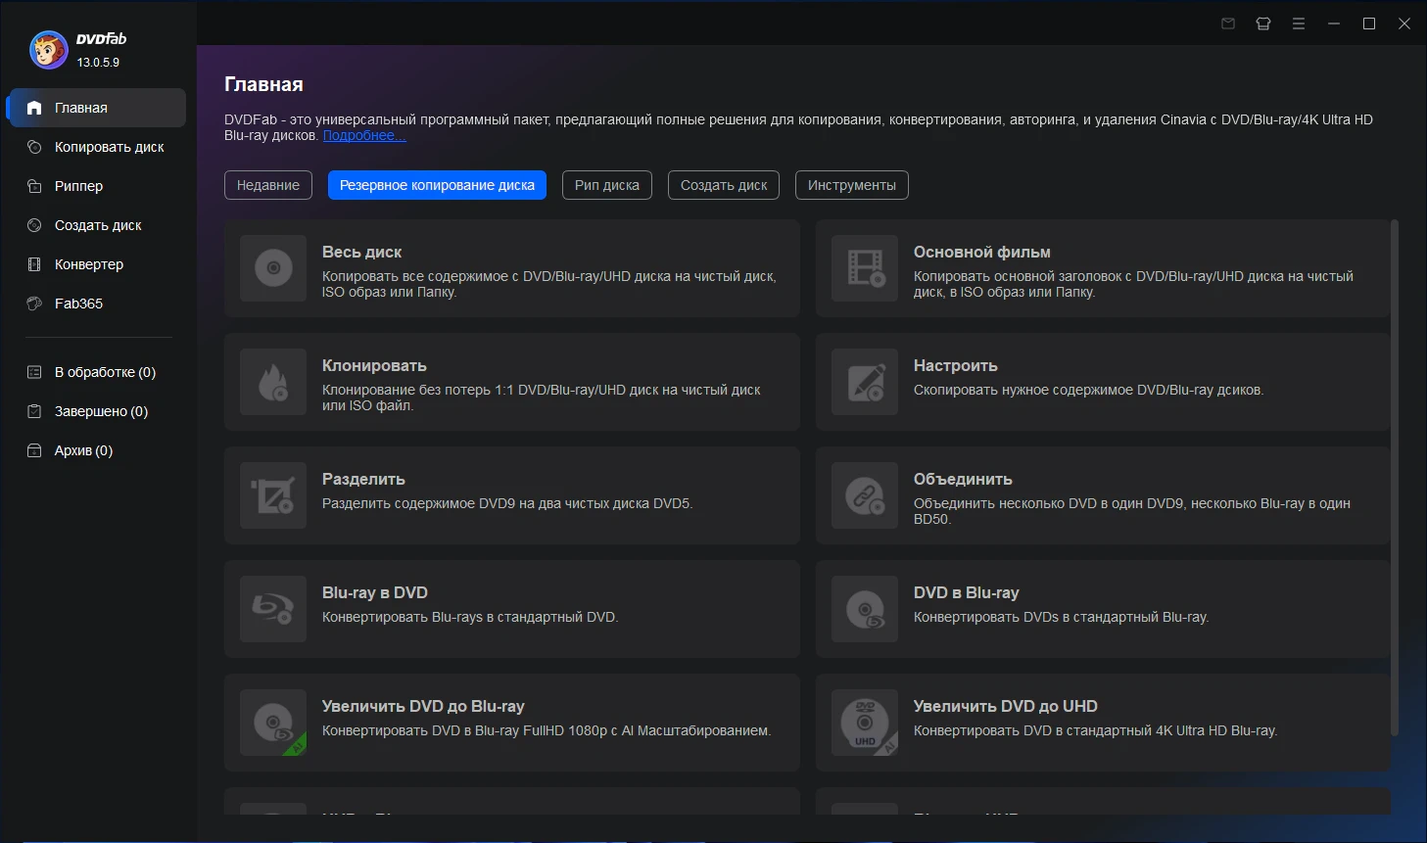Screen dimensions: 1427x843
Task: Show Завершено (0) finished tasks
Action: tap(97, 411)
